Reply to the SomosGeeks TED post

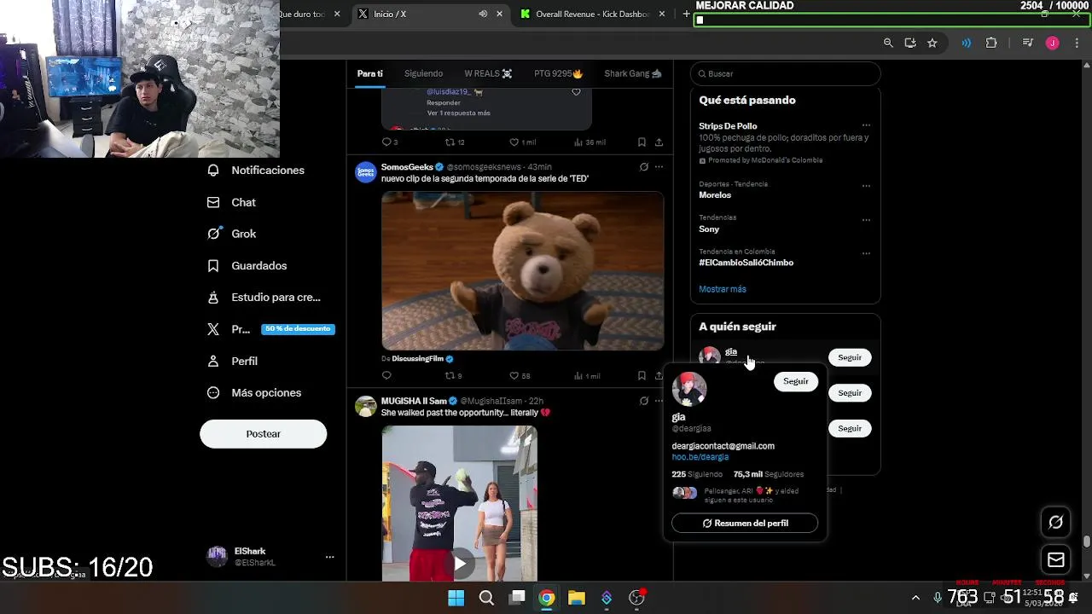386,376
